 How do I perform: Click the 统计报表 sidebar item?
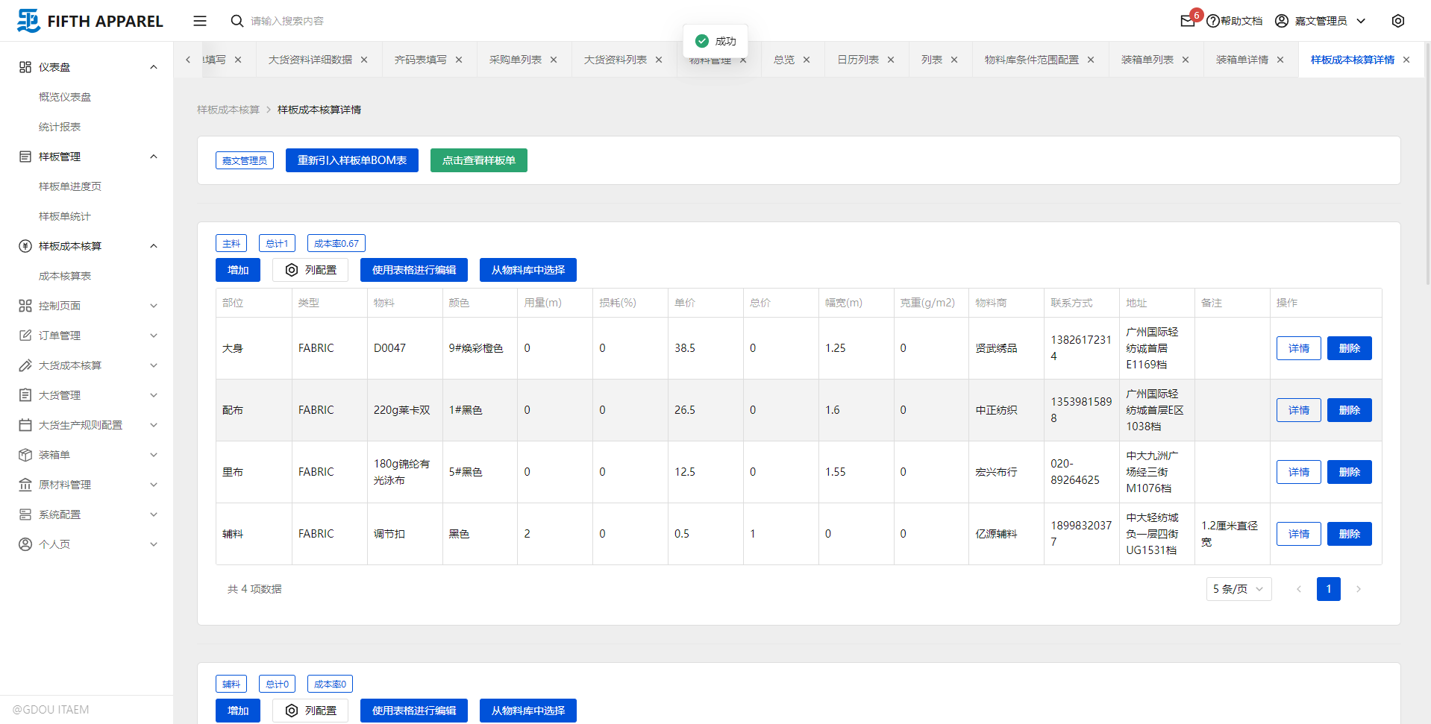pos(60,127)
